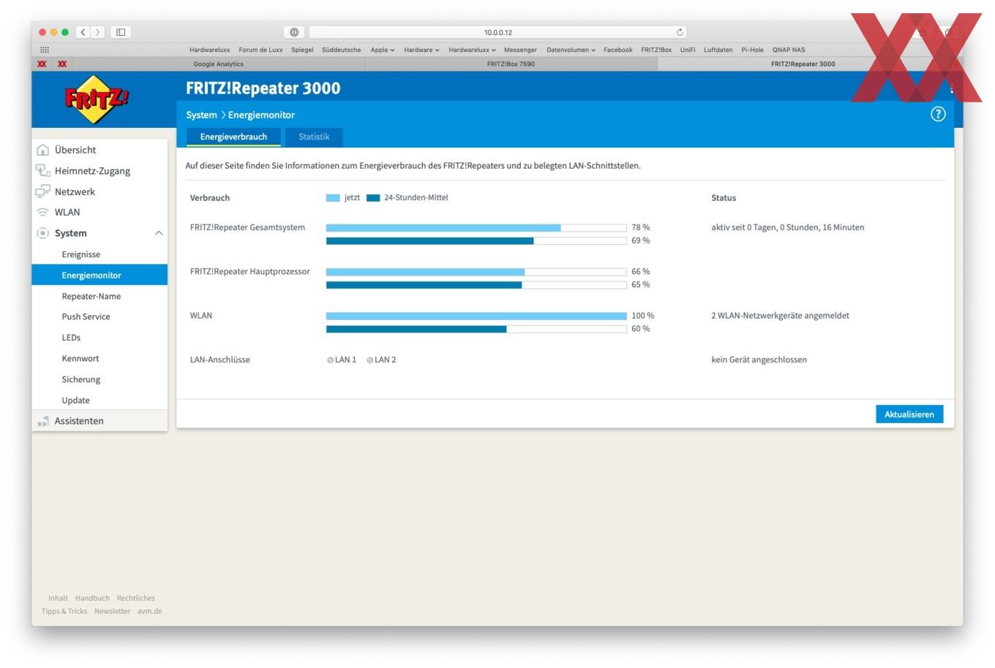Open the Forum de Luxx bookmark
The width and height of the screenshot is (995, 668).
click(260, 50)
